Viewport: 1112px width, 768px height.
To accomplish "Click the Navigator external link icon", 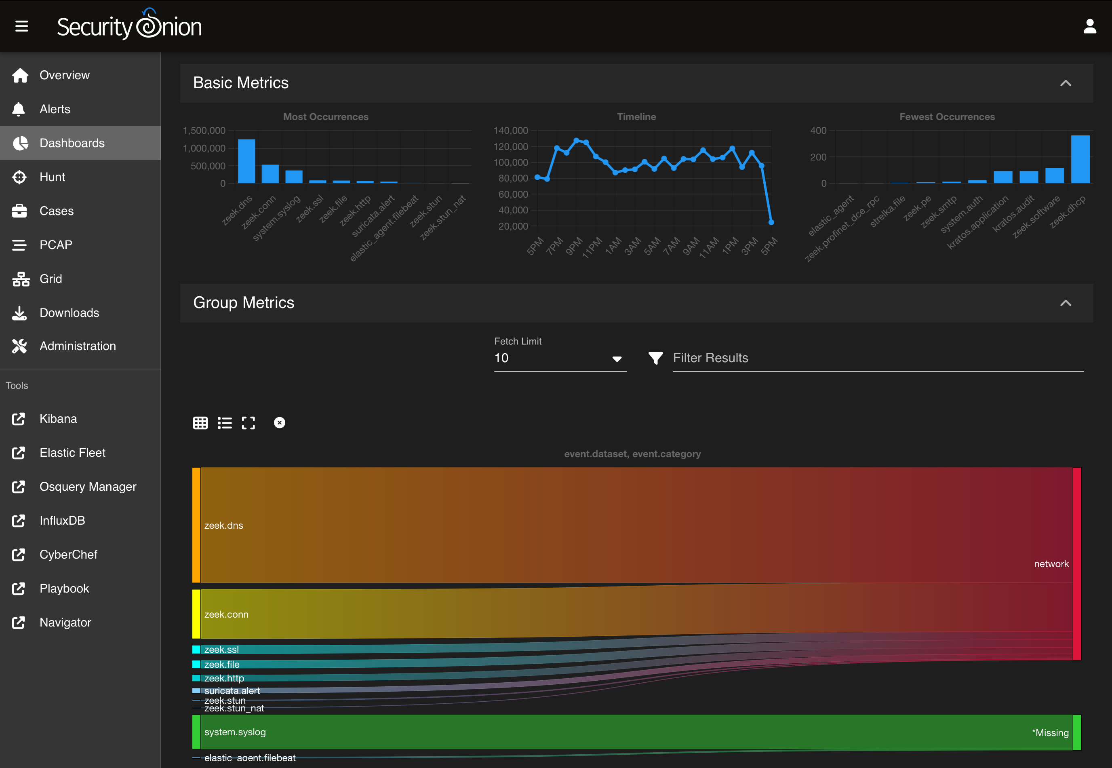I will tap(18, 622).
